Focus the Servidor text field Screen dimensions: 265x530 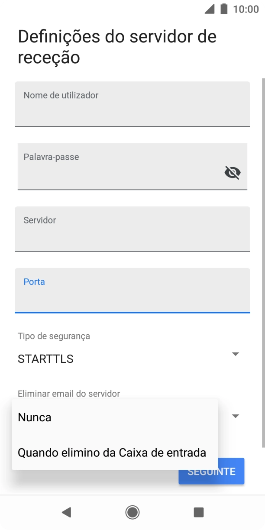pos(132,229)
